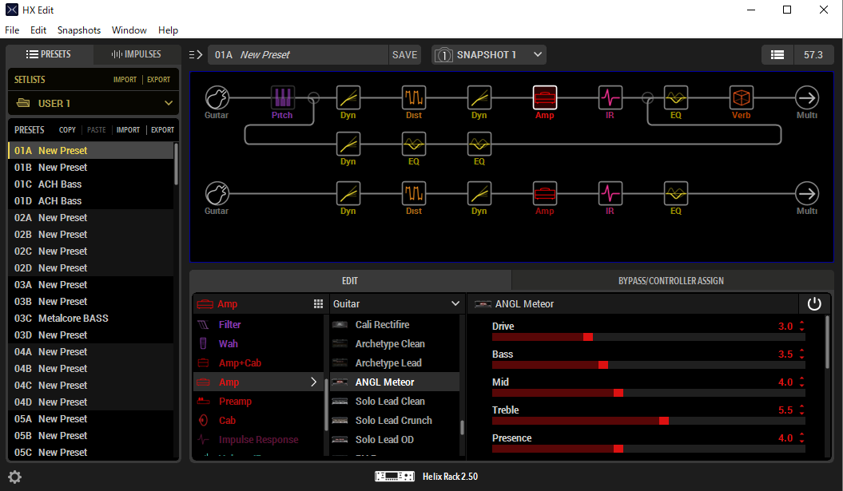
Task: Click the signal flow arrow icon left of preset name
Action: pyautogui.click(x=196, y=55)
